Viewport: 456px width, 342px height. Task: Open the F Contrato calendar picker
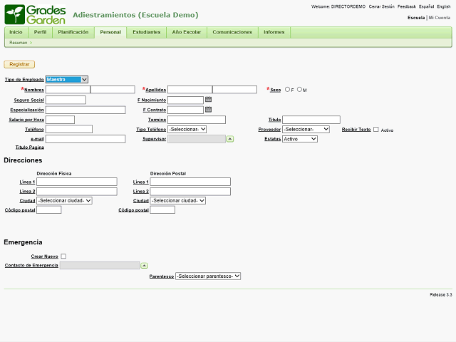pyautogui.click(x=208, y=110)
